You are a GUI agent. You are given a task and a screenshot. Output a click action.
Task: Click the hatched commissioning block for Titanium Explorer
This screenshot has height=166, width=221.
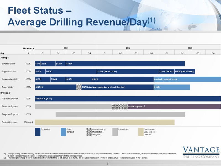coord(120,107)
